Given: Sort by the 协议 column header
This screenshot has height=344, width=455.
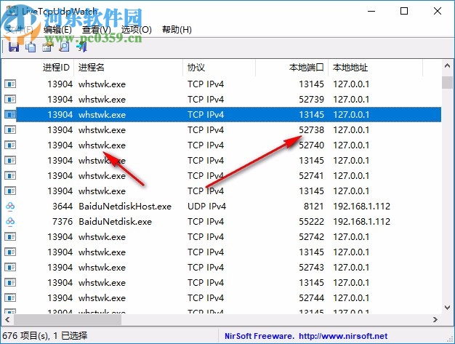Looking at the screenshot, I should 196,68.
